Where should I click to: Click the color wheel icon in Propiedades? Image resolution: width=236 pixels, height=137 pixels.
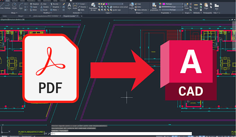[160, 4]
